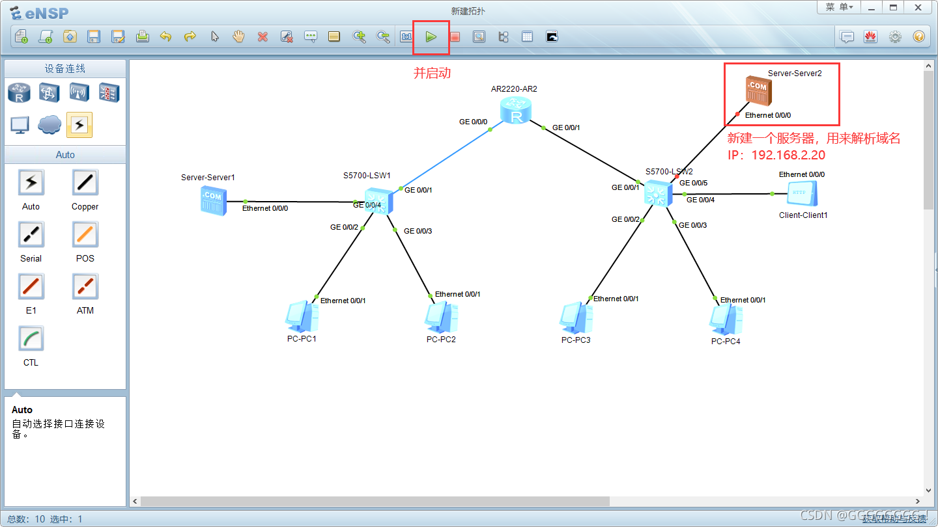
Task: Fit the topology to screen
Action: pos(407,36)
